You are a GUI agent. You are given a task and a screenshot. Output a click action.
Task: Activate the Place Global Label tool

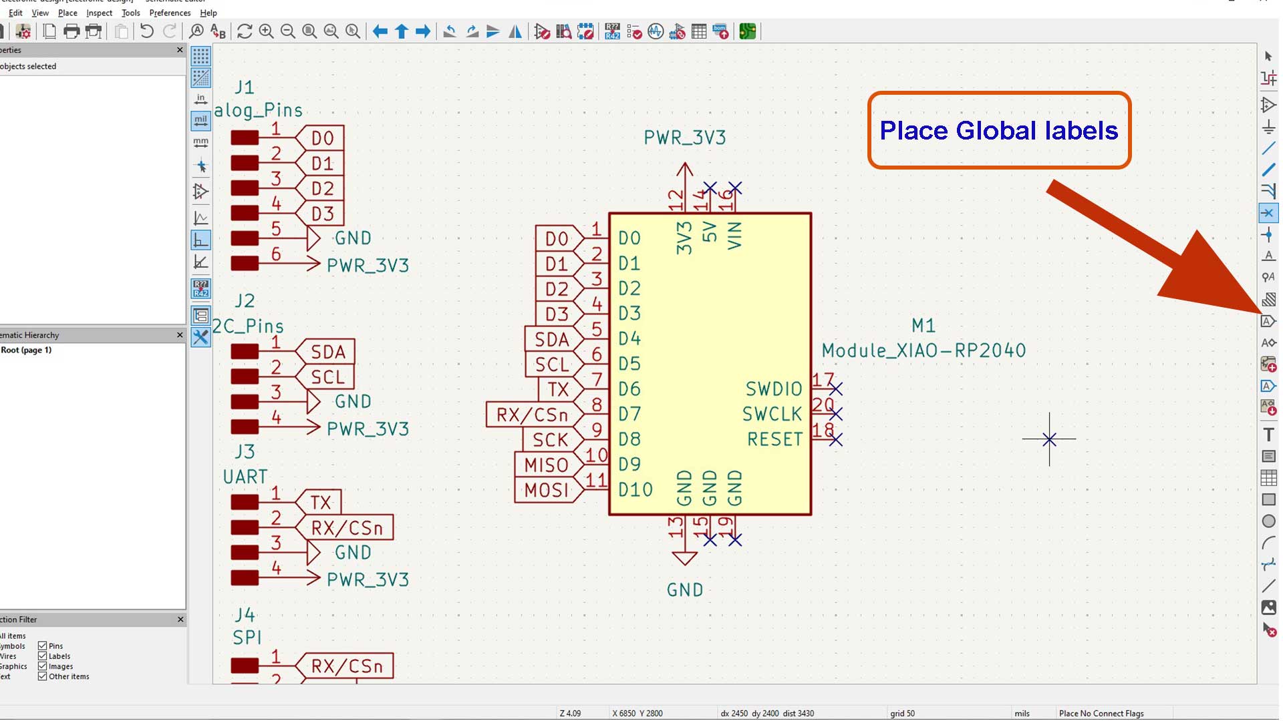tap(1268, 321)
